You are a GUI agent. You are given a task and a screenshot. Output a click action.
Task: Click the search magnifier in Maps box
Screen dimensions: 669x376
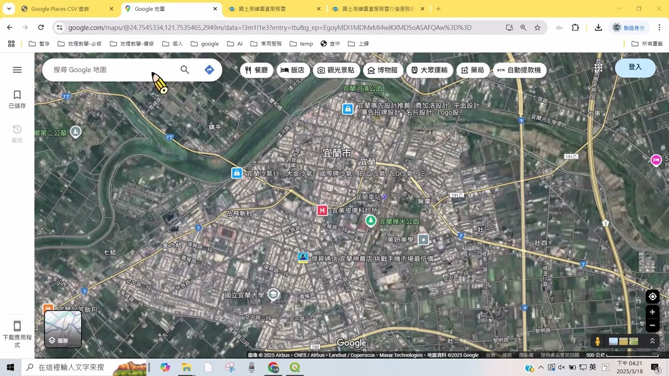184,69
